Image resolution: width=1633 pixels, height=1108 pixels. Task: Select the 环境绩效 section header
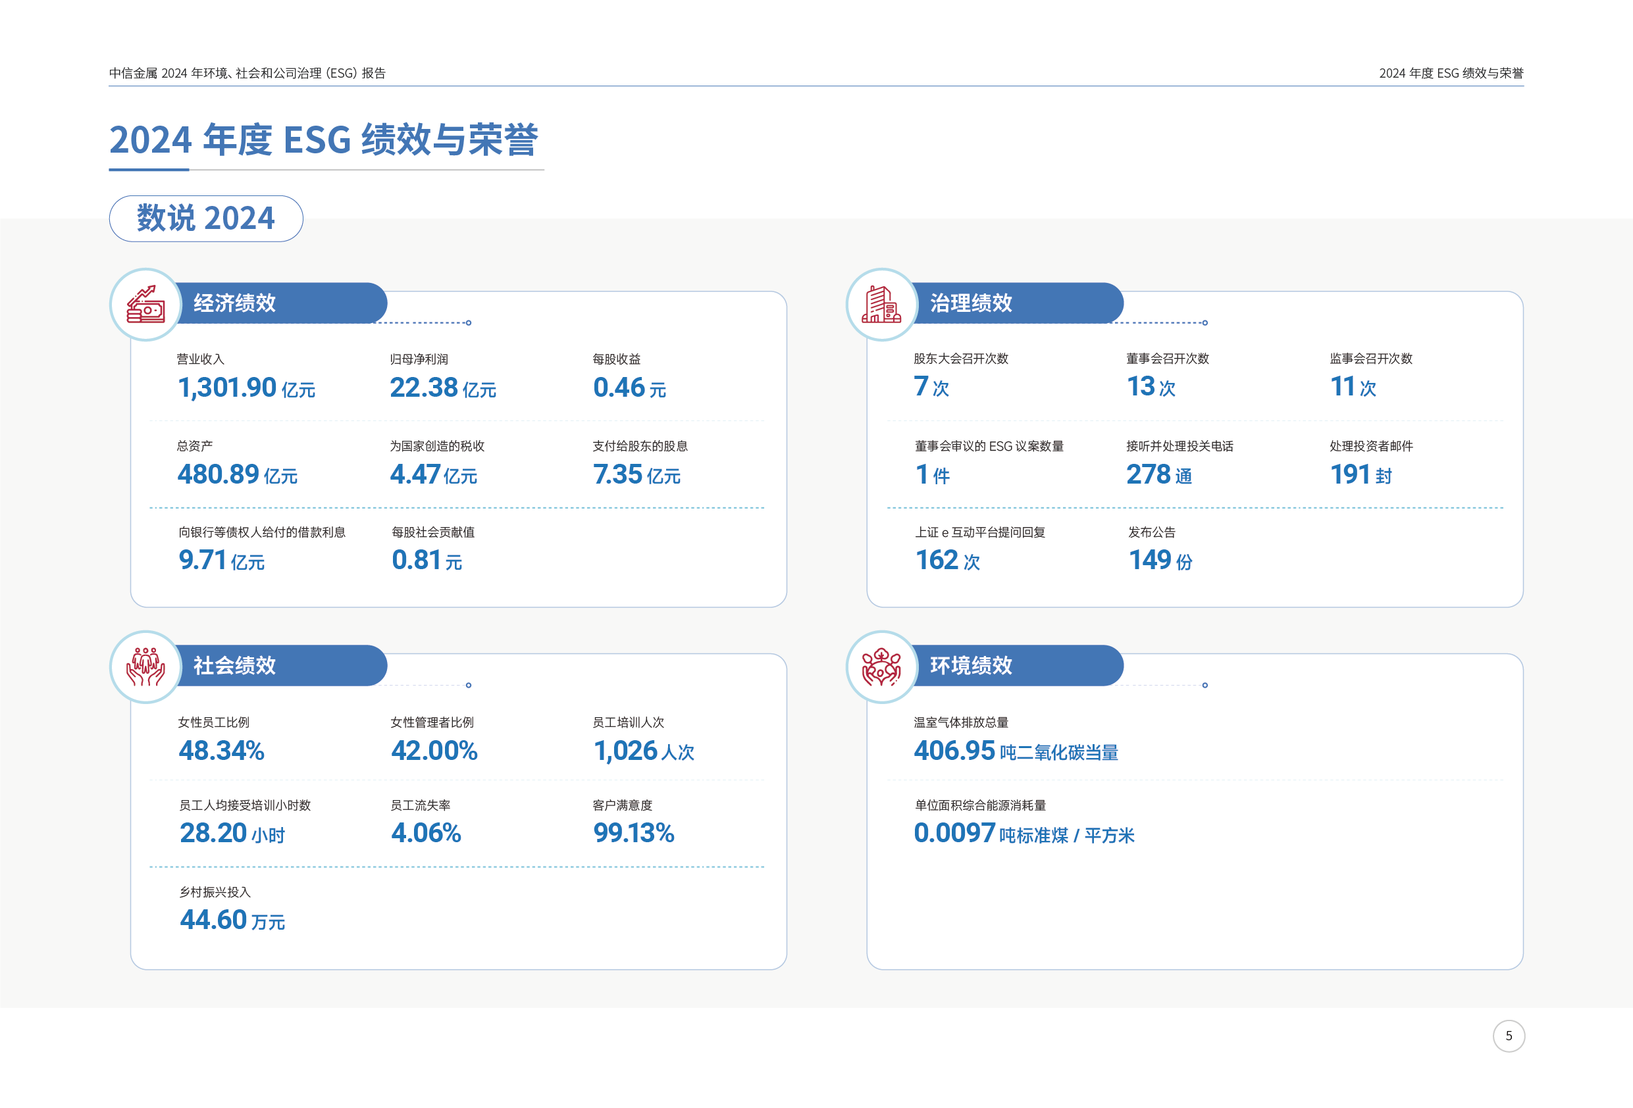tap(970, 665)
